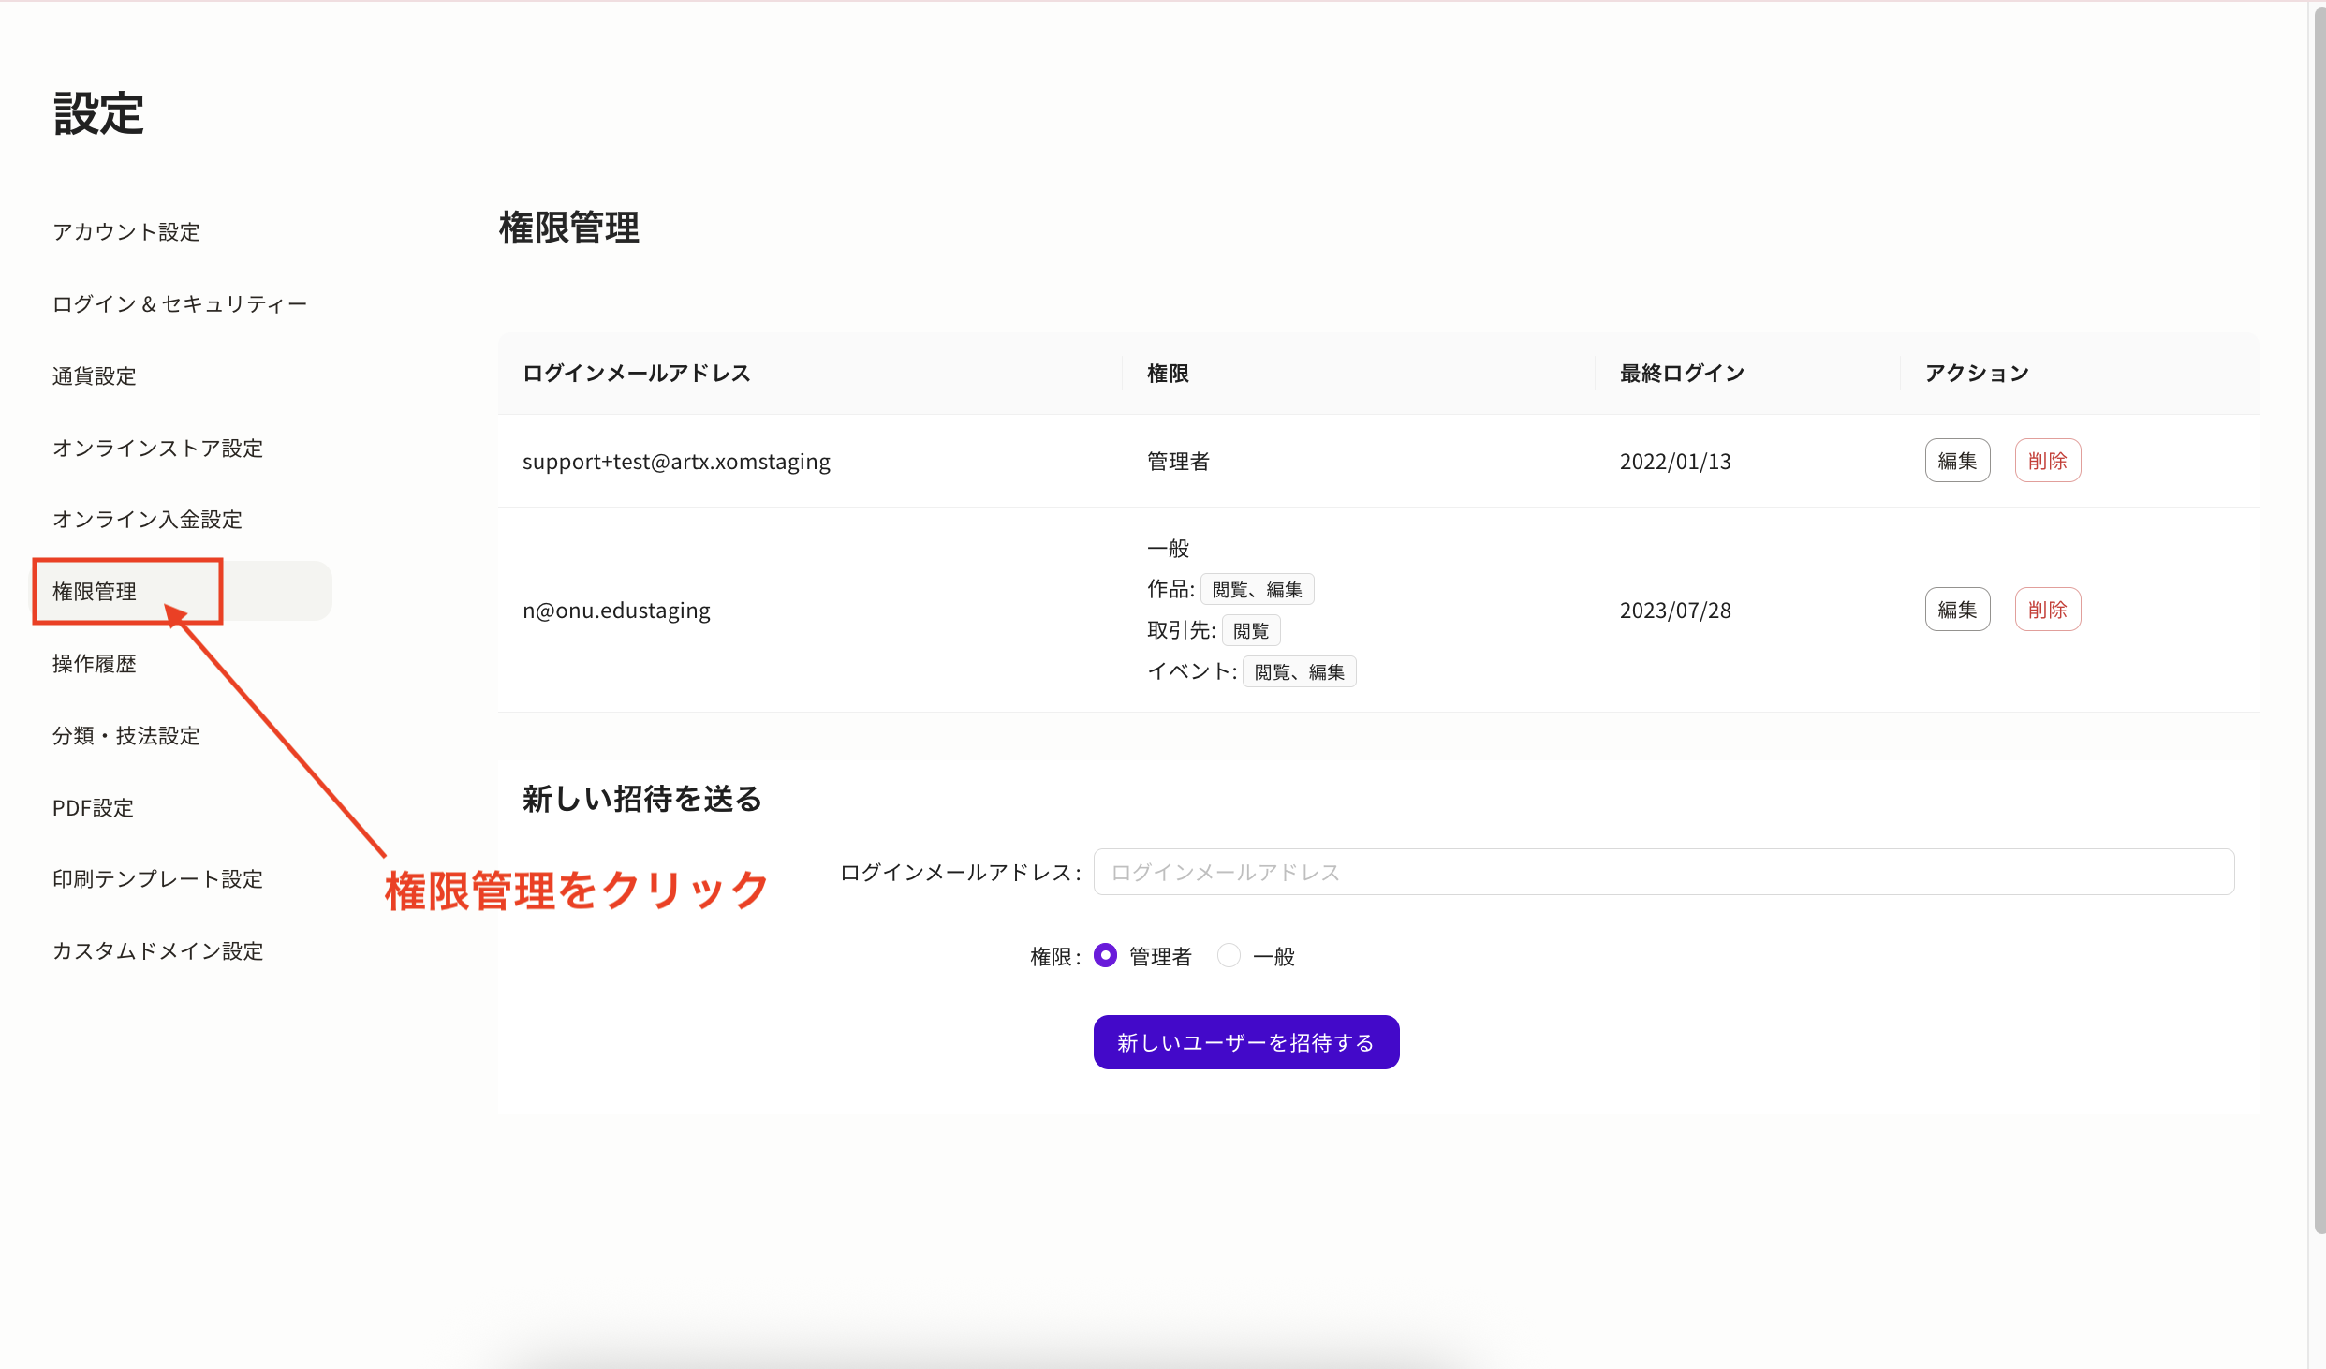
Task: Open オンライン入金設定
Action: (x=146, y=519)
